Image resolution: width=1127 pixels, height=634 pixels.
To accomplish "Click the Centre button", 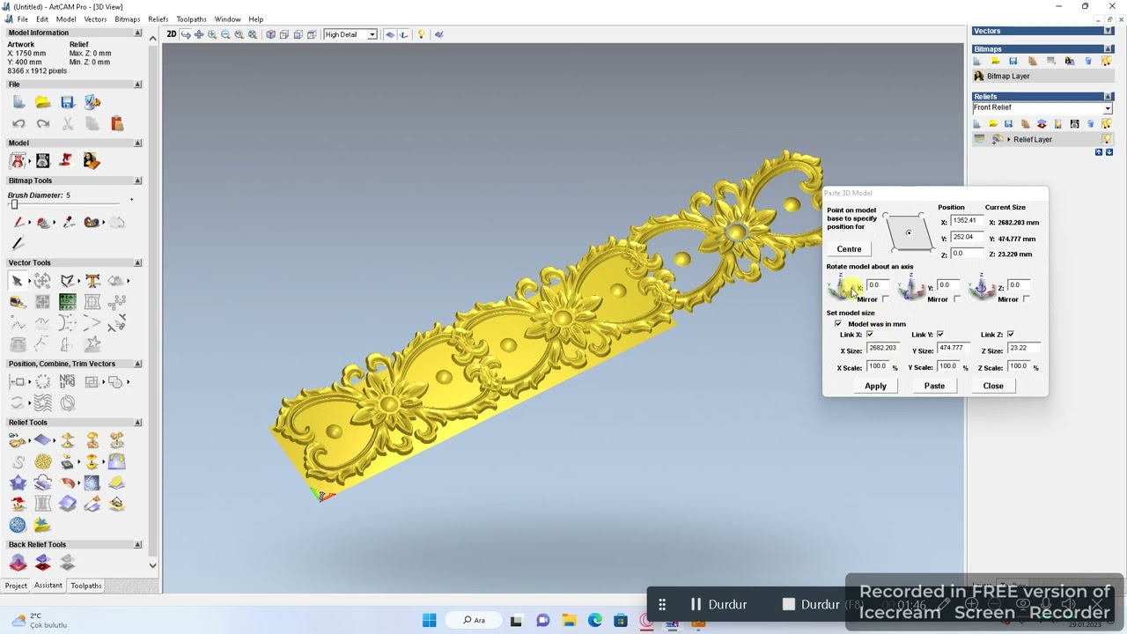I will click(x=850, y=249).
